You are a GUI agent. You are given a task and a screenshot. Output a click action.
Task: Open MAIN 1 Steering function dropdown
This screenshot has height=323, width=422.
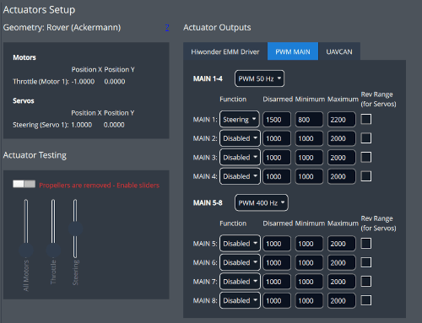coord(240,120)
